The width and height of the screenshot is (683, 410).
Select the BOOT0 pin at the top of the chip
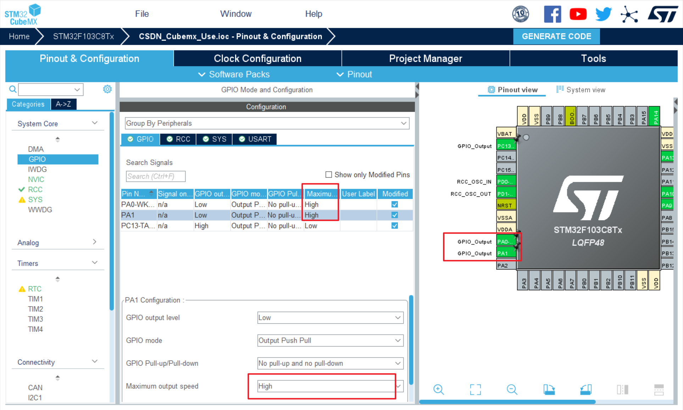click(571, 116)
